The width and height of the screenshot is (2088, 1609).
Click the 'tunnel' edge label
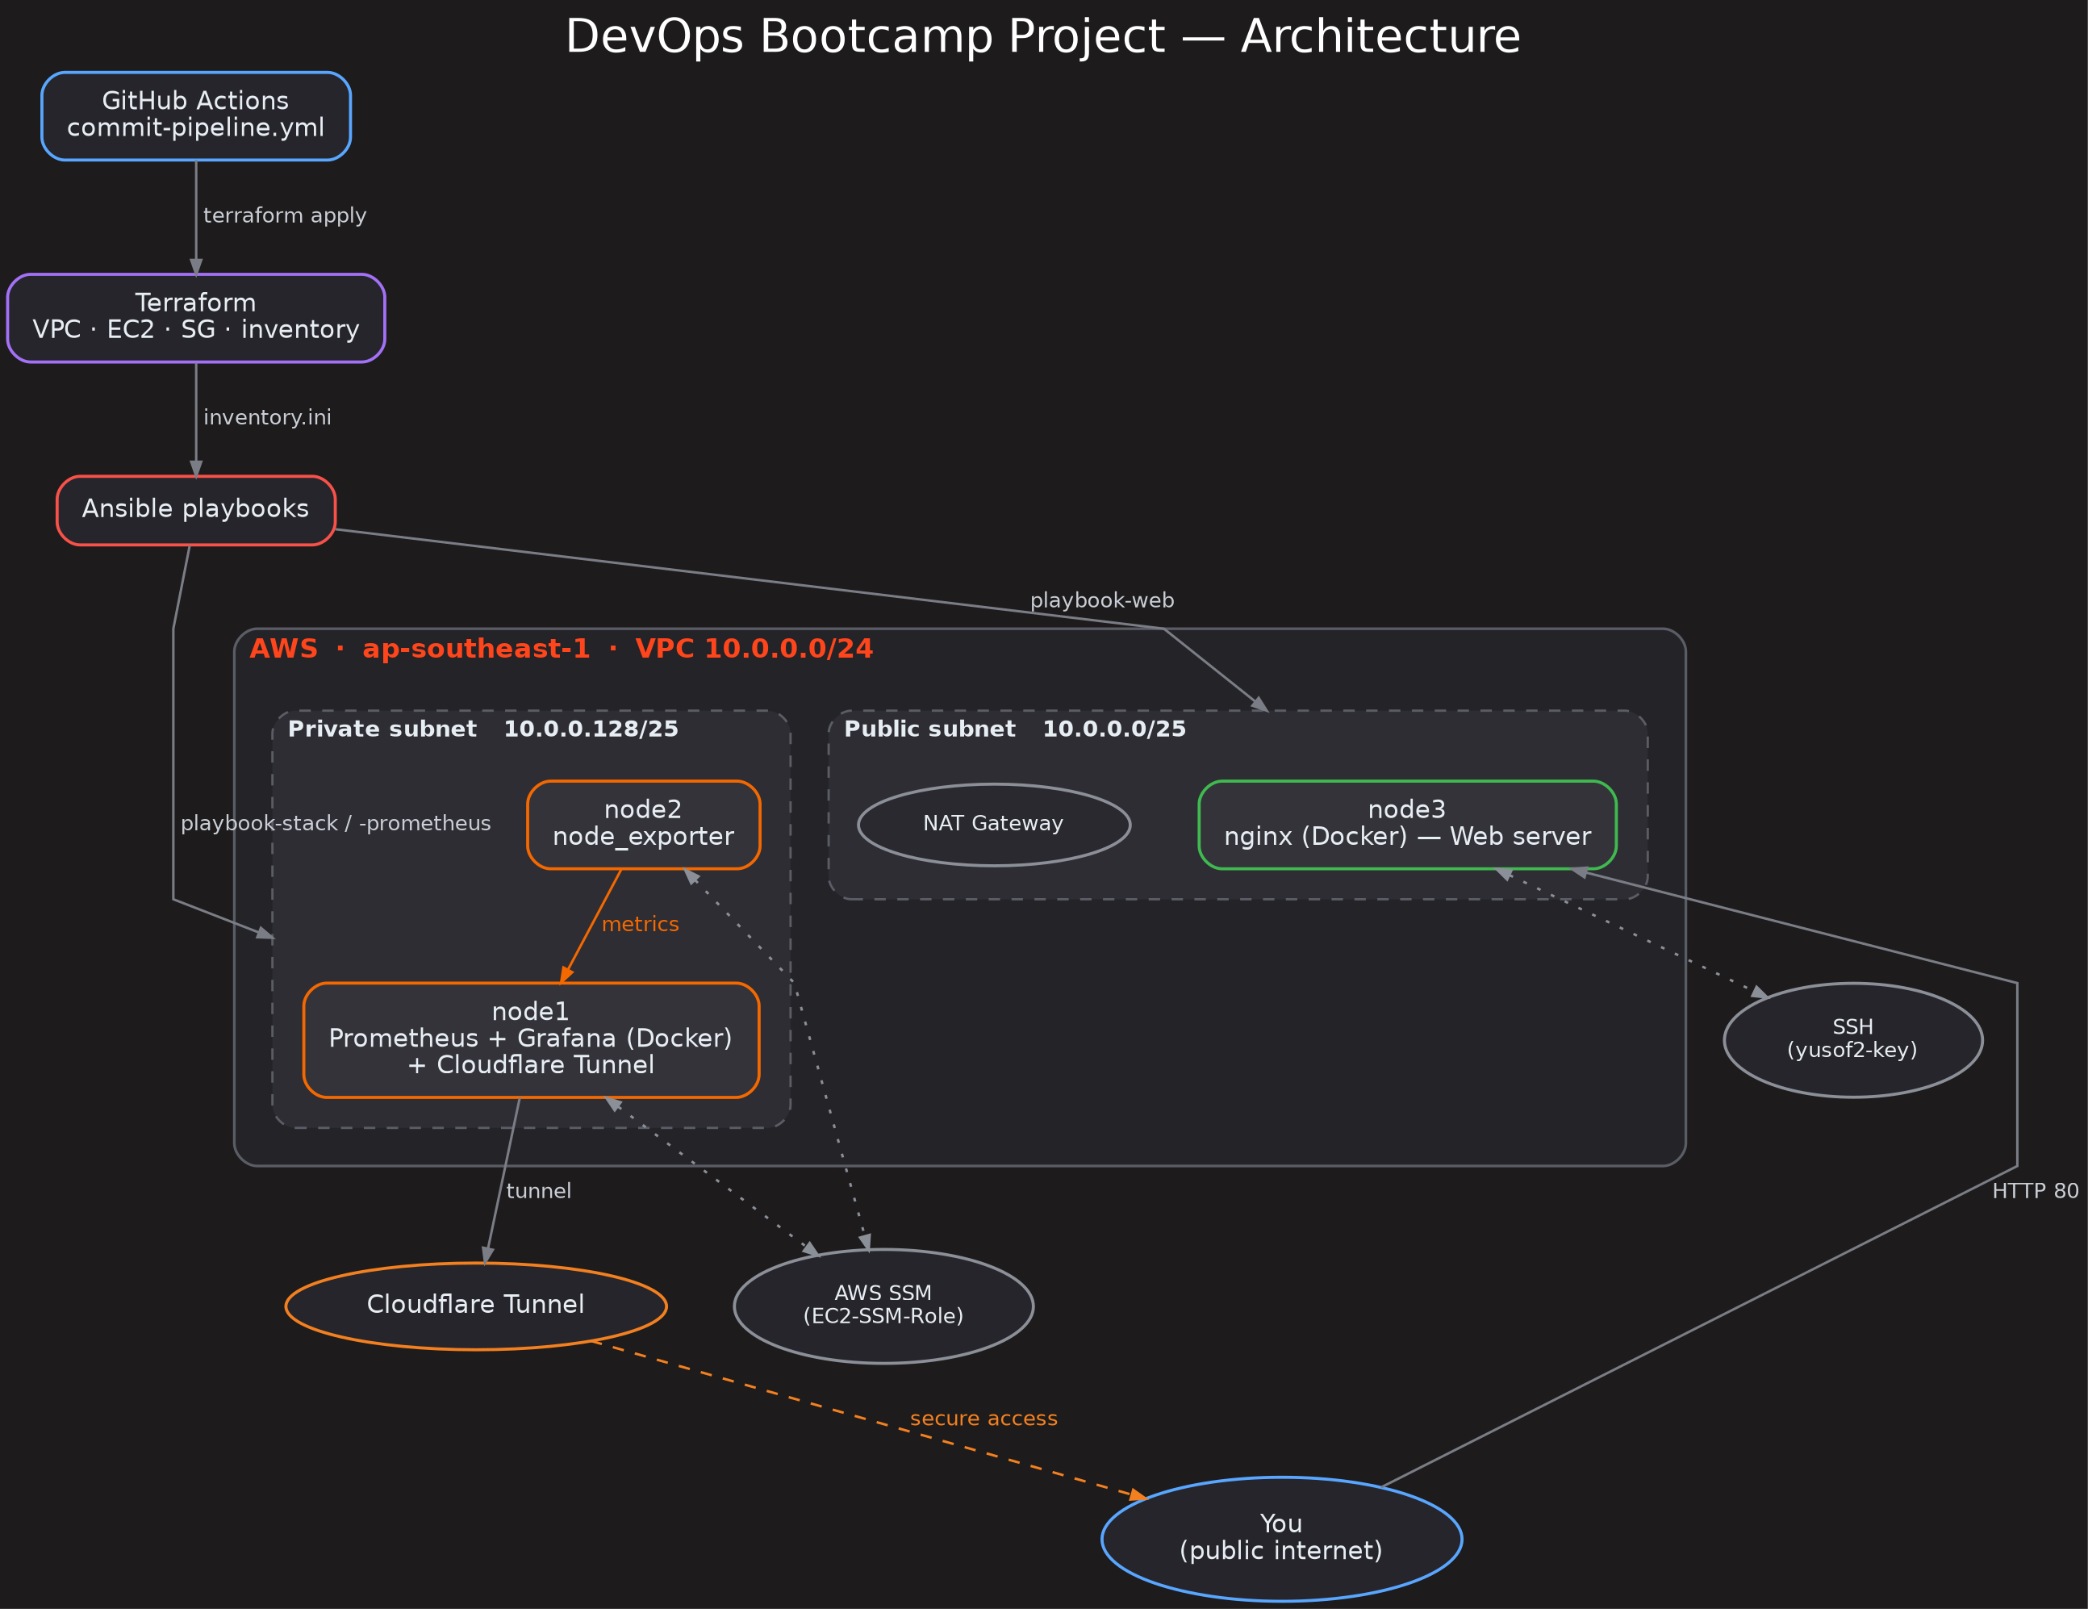tap(538, 1191)
